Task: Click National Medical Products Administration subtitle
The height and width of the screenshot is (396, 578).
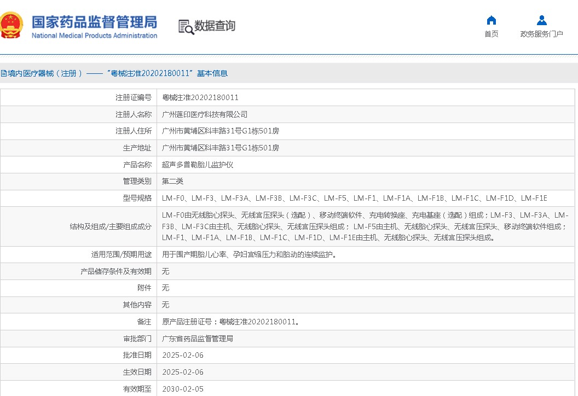Action: click(94, 36)
